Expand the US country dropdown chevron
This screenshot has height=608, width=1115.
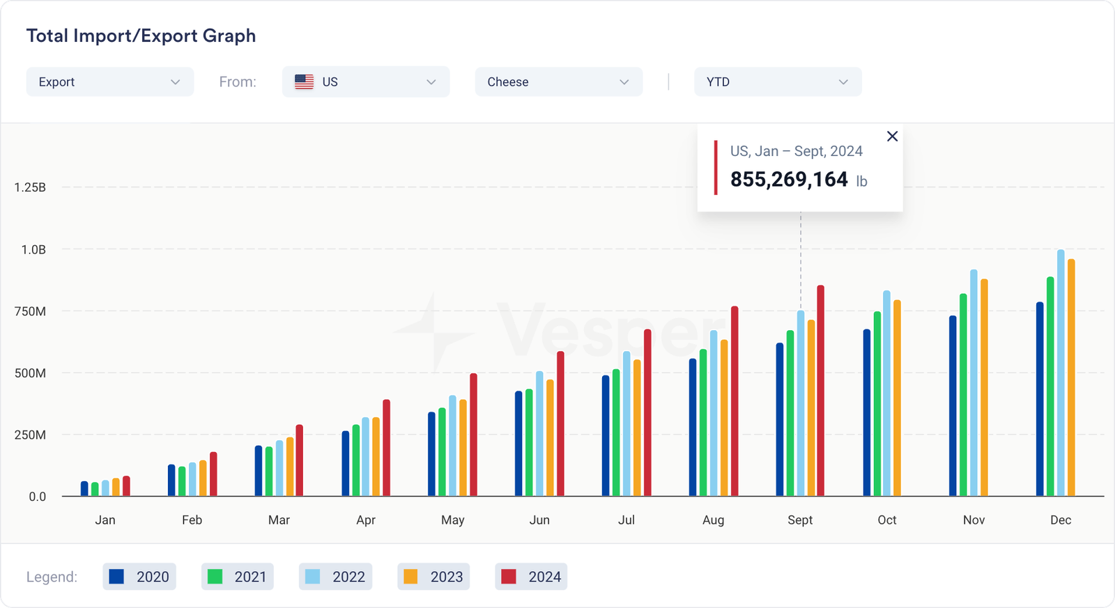[431, 82]
